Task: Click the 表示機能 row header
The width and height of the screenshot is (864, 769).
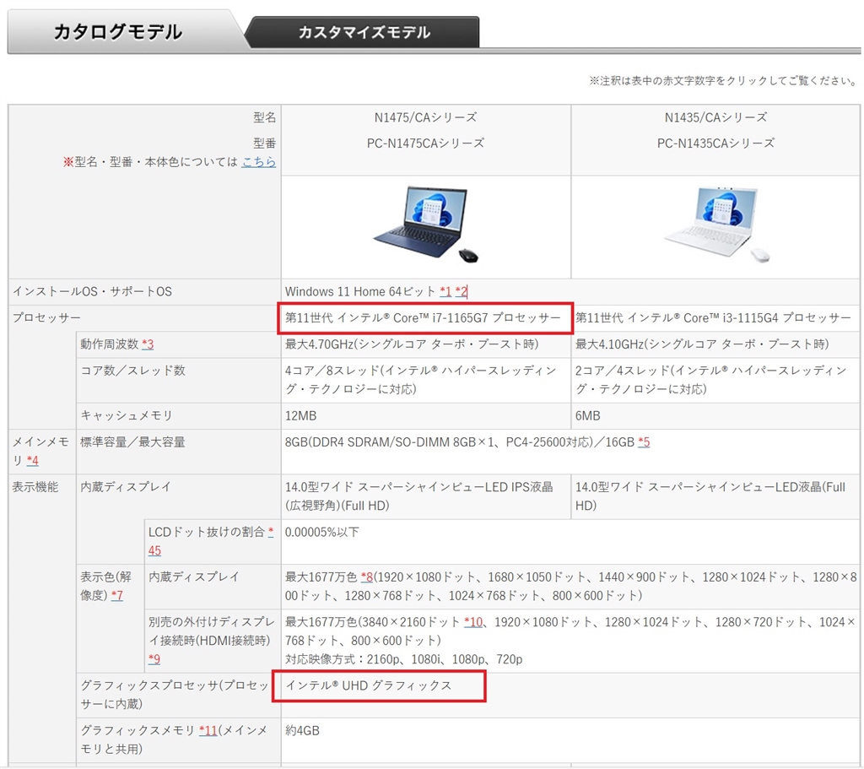Action: pyautogui.click(x=35, y=487)
